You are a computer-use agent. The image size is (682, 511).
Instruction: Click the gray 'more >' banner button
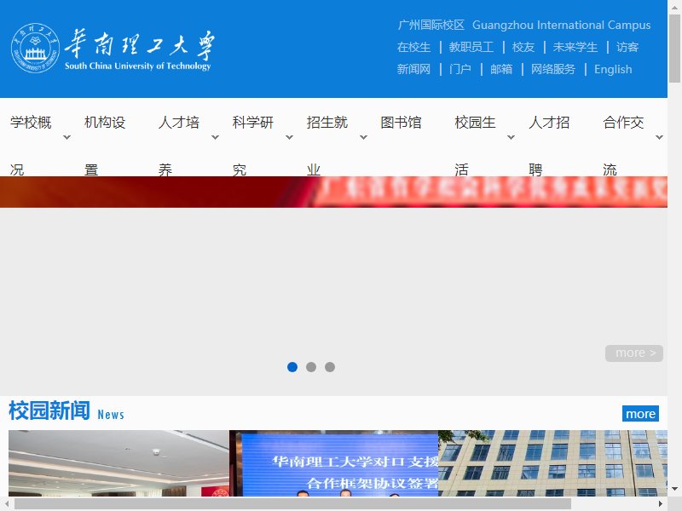(634, 353)
